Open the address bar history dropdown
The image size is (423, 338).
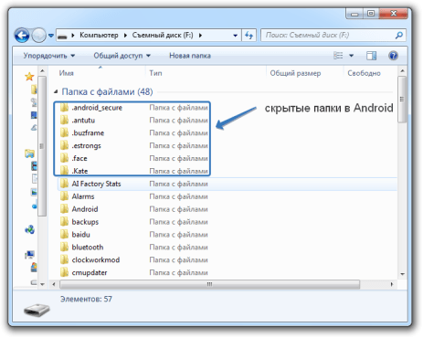pos(236,36)
